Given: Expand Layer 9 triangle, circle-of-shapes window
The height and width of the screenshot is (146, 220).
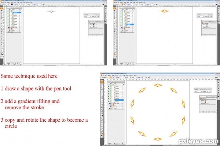Looking at the screenshot, I should pyautogui.click(x=112, y=83).
